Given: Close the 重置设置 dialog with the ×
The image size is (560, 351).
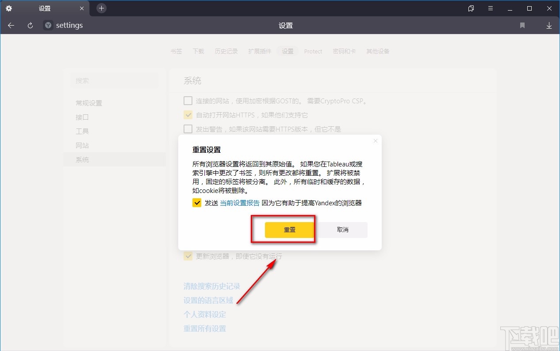Looking at the screenshot, I should (375, 140).
